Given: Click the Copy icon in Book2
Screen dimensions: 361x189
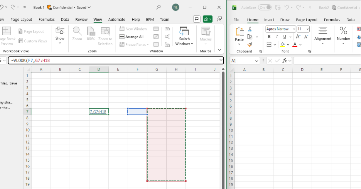Looking at the screenshot, I should (250, 37).
